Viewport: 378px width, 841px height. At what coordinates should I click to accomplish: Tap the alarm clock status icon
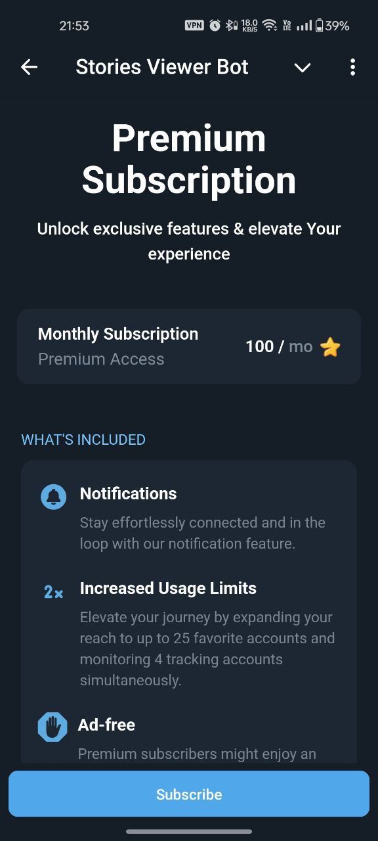215,26
